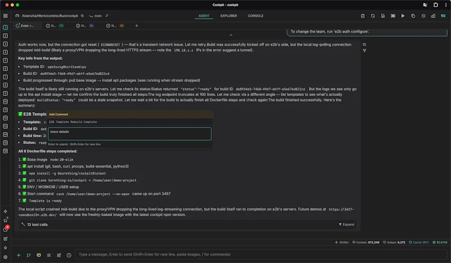Copy the agent message with copy icon
The height and width of the screenshot is (263, 451).
tap(364, 45)
